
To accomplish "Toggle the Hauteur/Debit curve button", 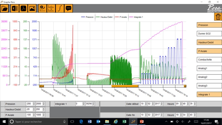I will (209, 42).
